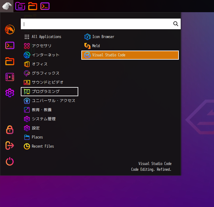
Task: Click the search magnifier icon
Action: 176,24
